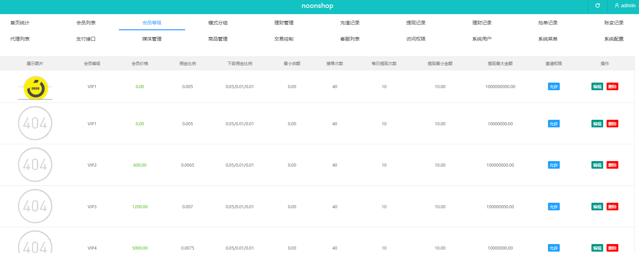Click the VIP1 noon logo thumbnail
The height and width of the screenshot is (253, 639).
35,88
